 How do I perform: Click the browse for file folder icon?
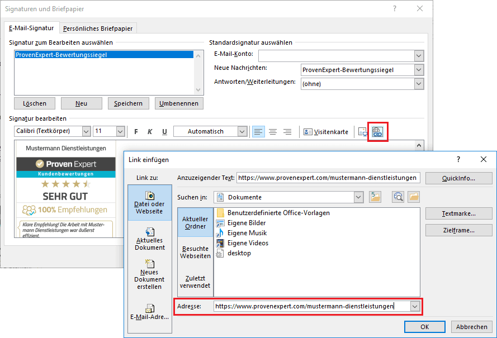[x=414, y=197]
